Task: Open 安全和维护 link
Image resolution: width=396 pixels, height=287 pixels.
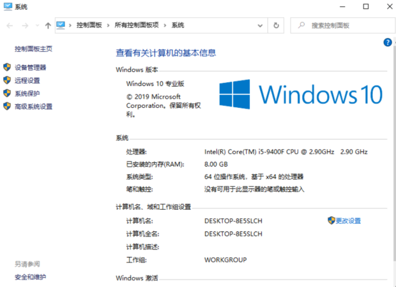Action: point(30,277)
